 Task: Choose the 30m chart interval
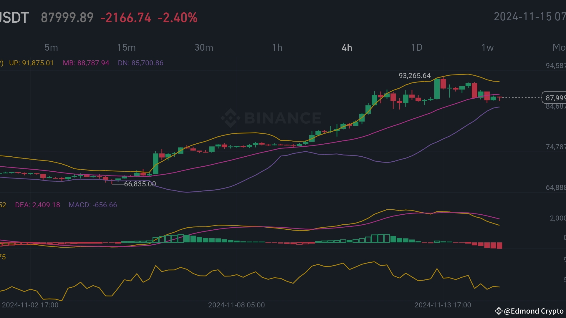pos(204,47)
